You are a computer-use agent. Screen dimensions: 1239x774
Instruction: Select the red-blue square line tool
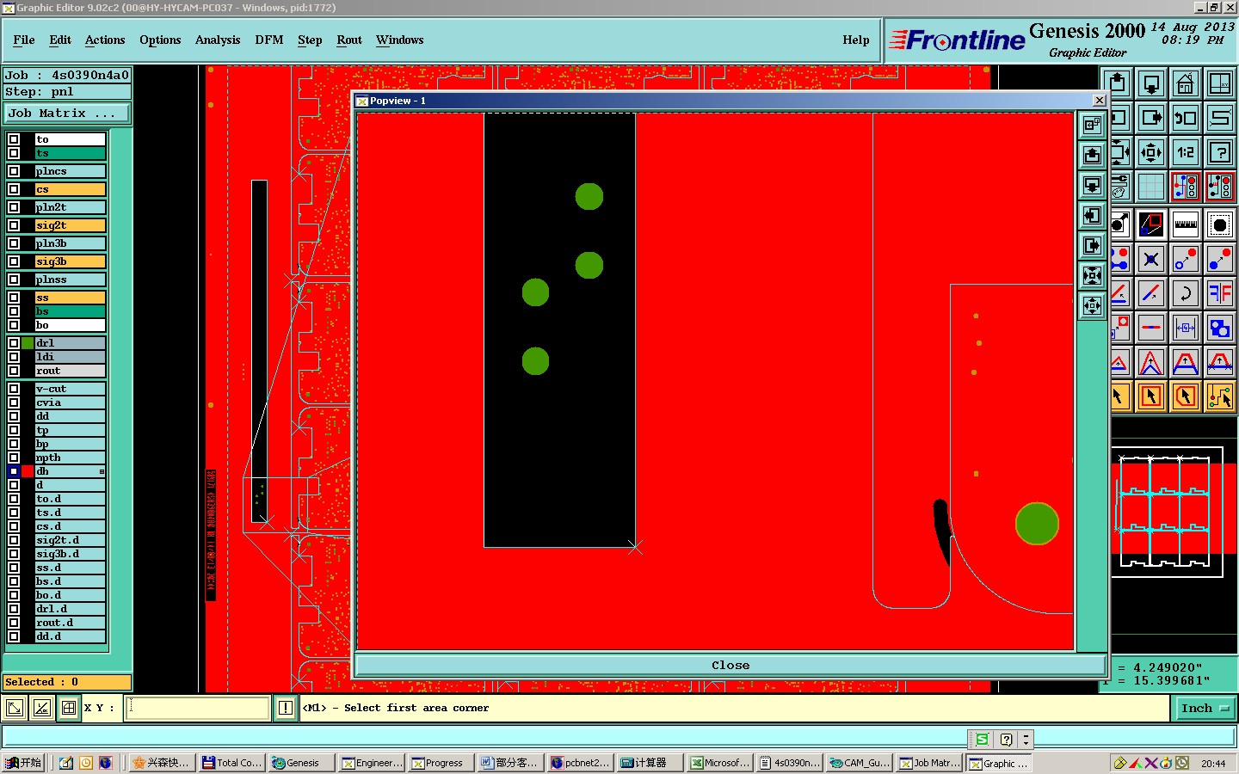pos(1151,225)
